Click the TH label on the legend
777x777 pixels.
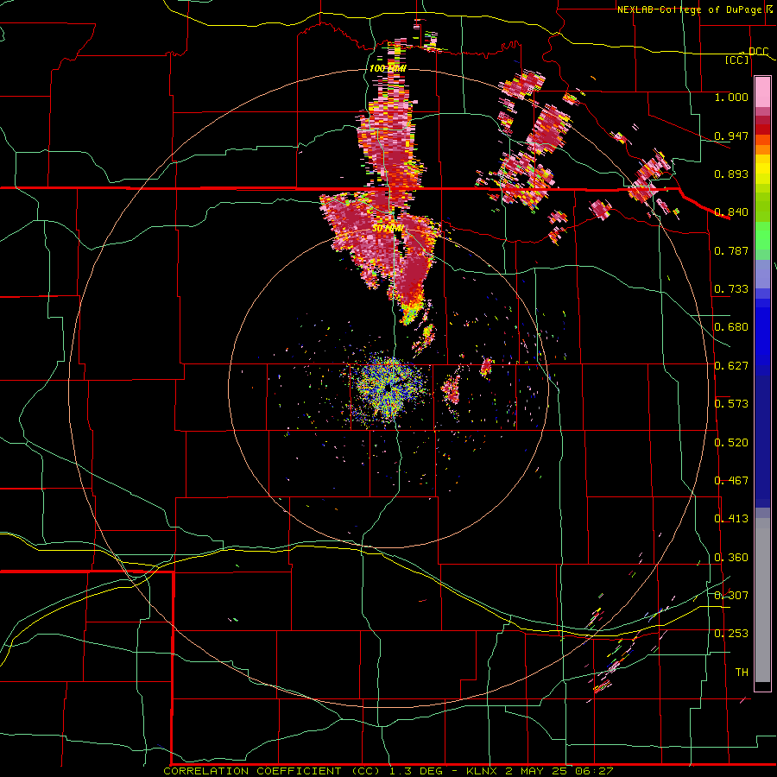pyautogui.click(x=742, y=673)
